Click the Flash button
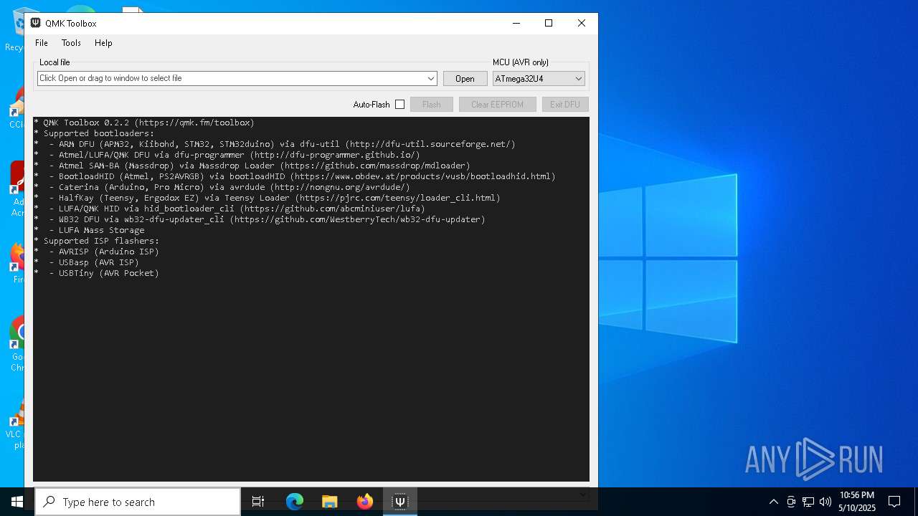Viewport: 918px width, 516px height. [x=432, y=105]
